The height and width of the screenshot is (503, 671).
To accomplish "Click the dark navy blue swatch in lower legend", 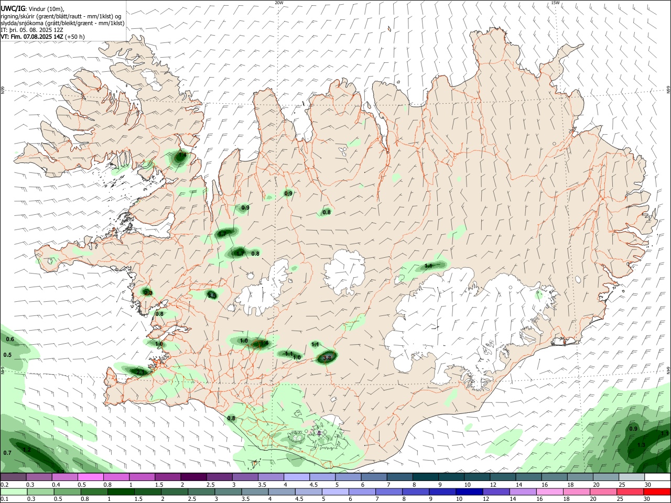I will [468, 492].
